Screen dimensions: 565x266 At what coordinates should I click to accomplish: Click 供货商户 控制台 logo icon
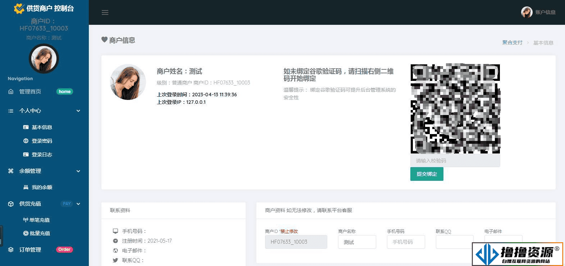tap(19, 8)
